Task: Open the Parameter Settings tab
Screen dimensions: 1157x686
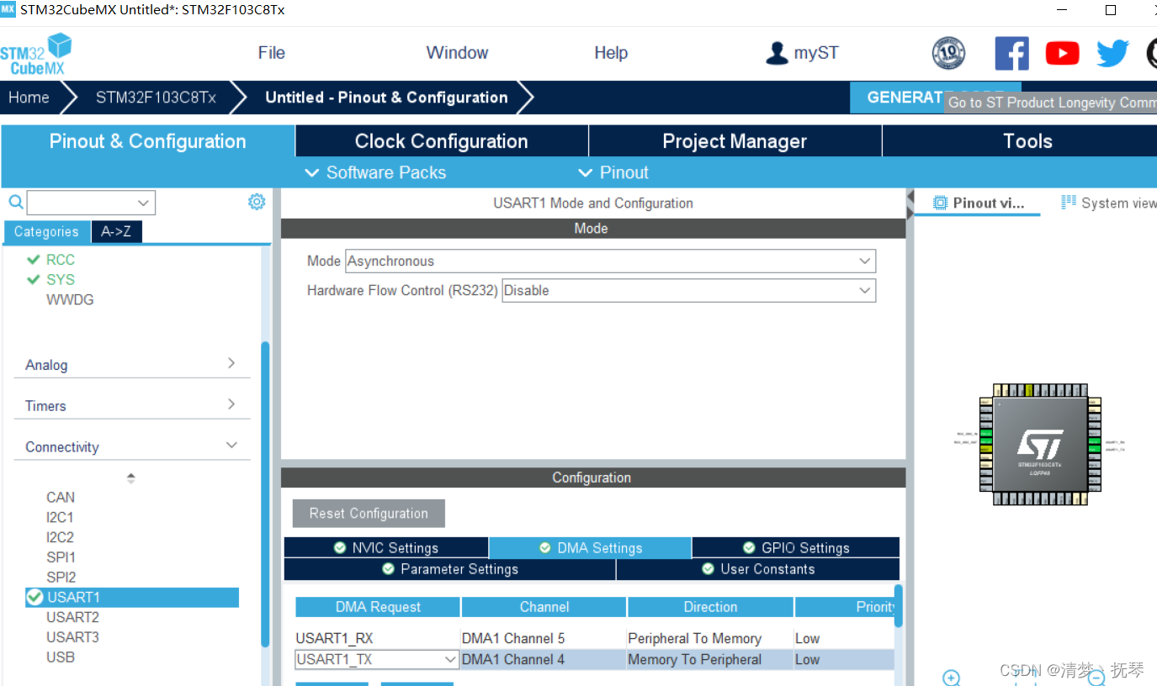Action: pos(450,569)
